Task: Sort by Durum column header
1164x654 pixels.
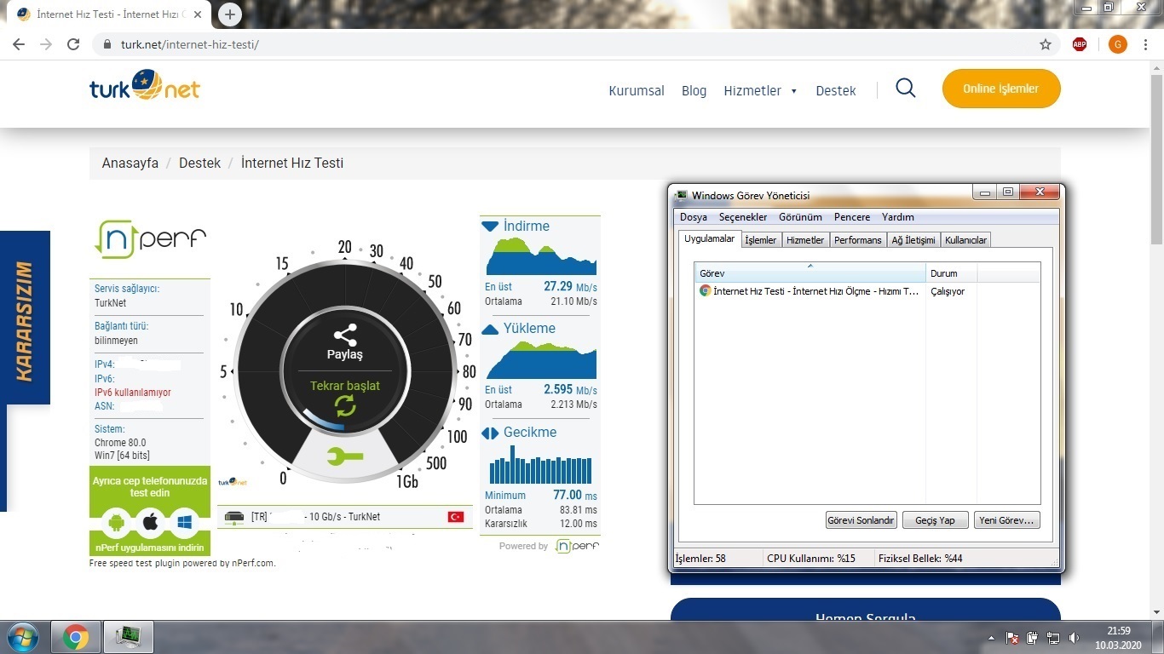Action: (952, 273)
